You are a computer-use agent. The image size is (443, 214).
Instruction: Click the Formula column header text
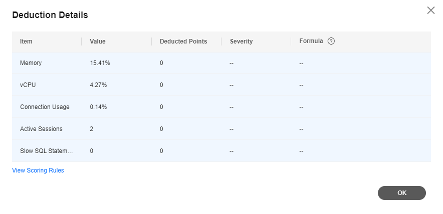(x=311, y=41)
